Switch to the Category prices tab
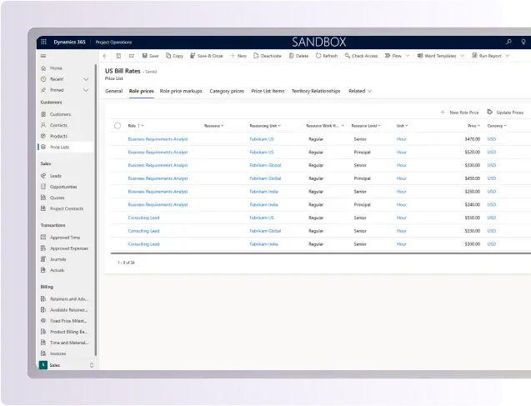The height and width of the screenshot is (406, 531). [x=227, y=91]
